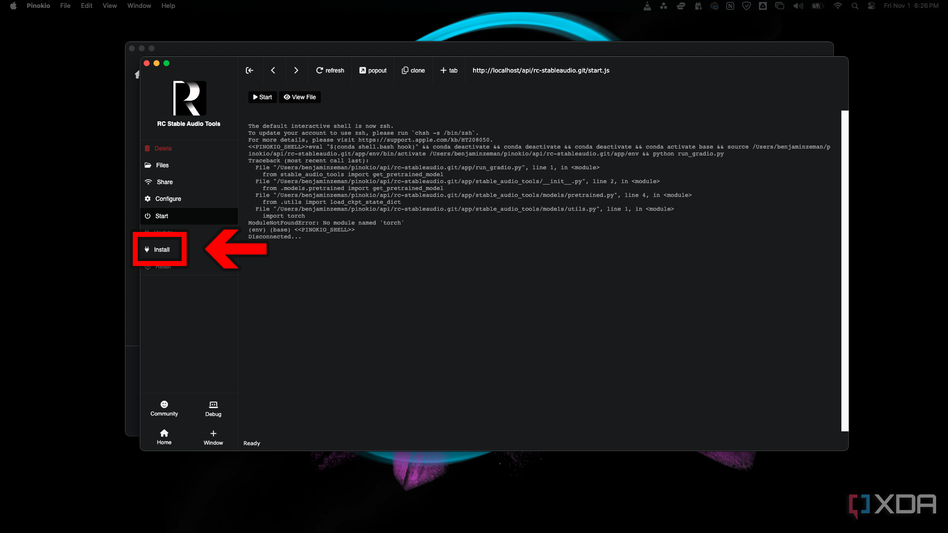Click the Start play button above terminal
Image resolution: width=948 pixels, height=533 pixels.
click(262, 97)
